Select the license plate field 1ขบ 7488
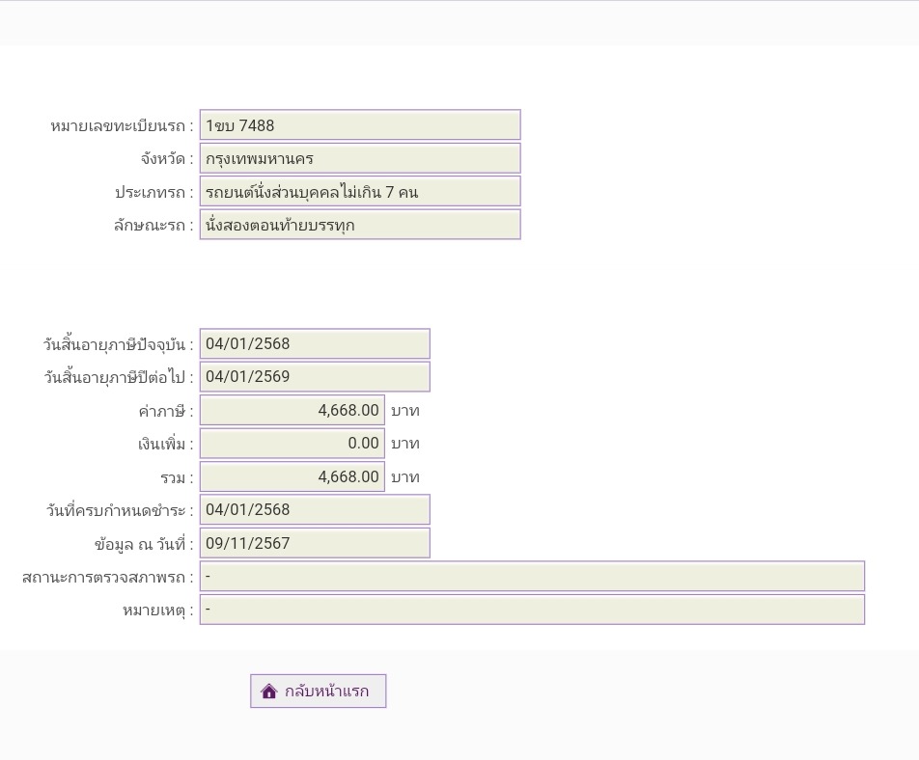 (x=360, y=124)
